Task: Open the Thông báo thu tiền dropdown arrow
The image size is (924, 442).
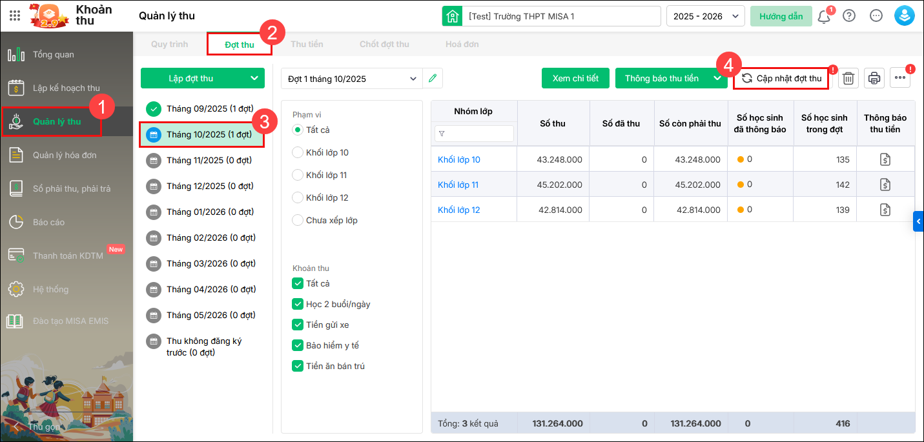Action: point(716,78)
